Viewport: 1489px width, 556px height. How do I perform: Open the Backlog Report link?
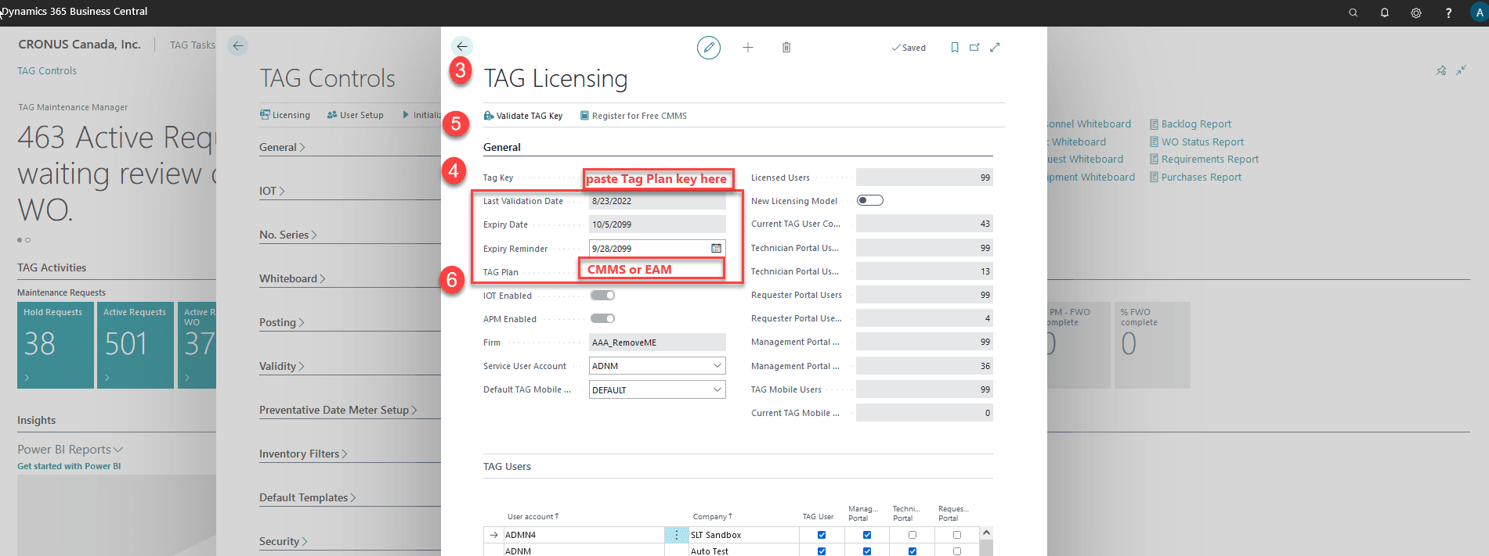click(1195, 124)
